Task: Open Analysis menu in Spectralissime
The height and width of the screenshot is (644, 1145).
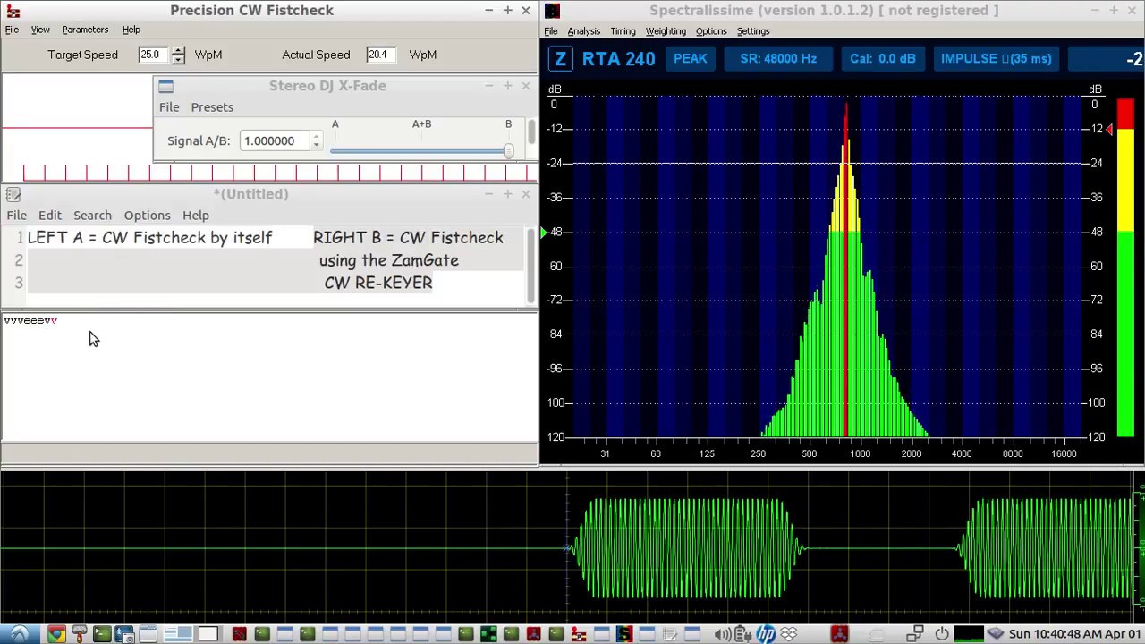Action: pyautogui.click(x=583, y=31)
